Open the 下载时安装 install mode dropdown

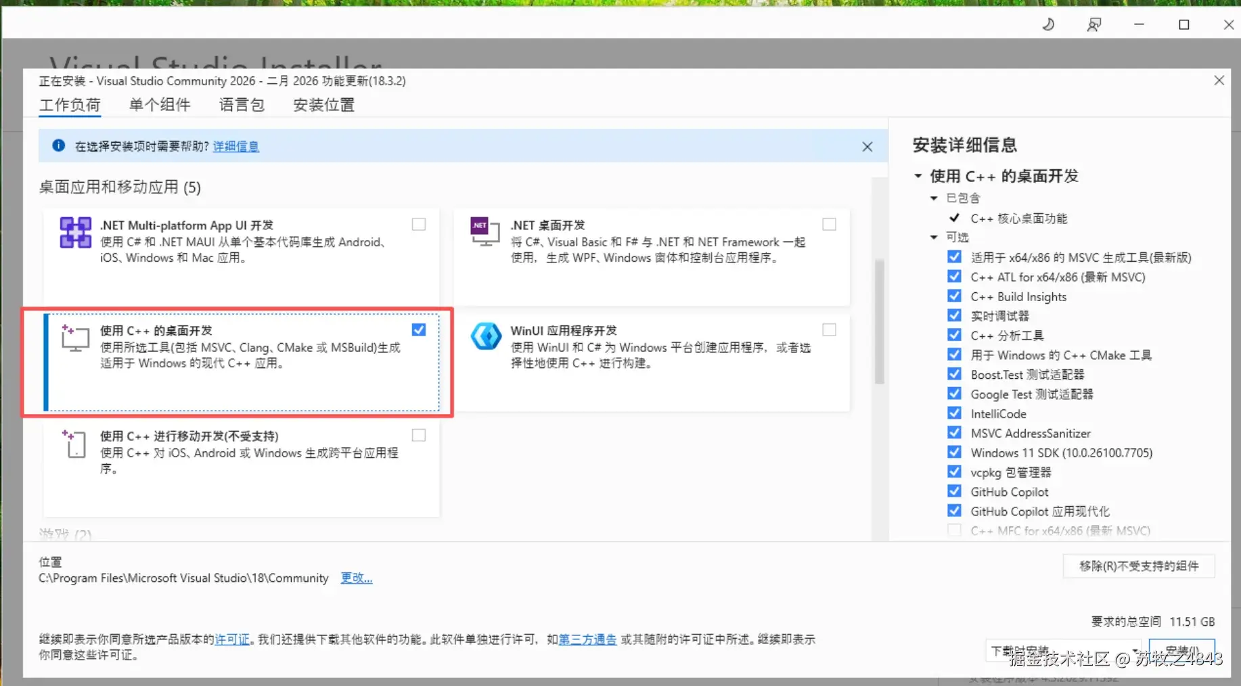(1063, 650)
